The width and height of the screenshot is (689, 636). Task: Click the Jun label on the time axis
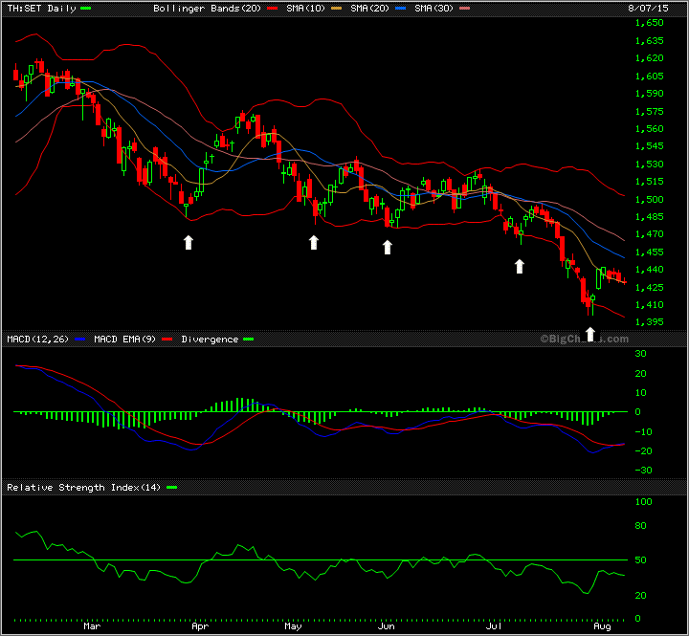[387, 625]
